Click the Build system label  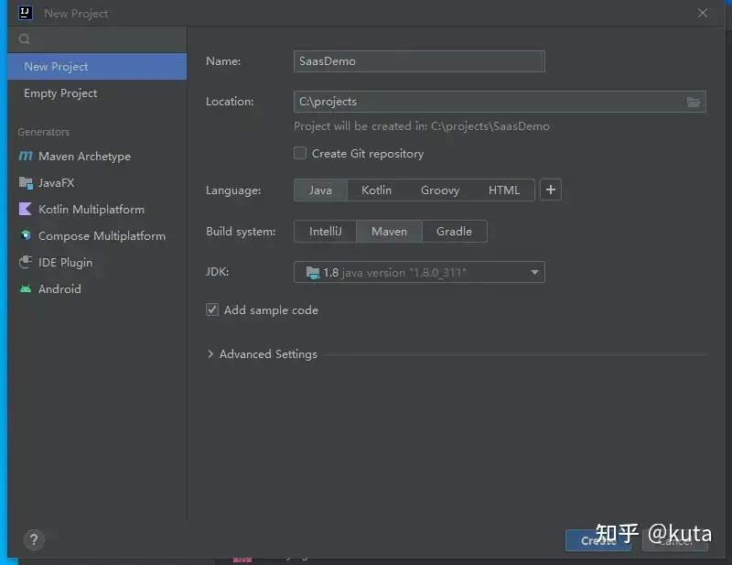point(241,232)
